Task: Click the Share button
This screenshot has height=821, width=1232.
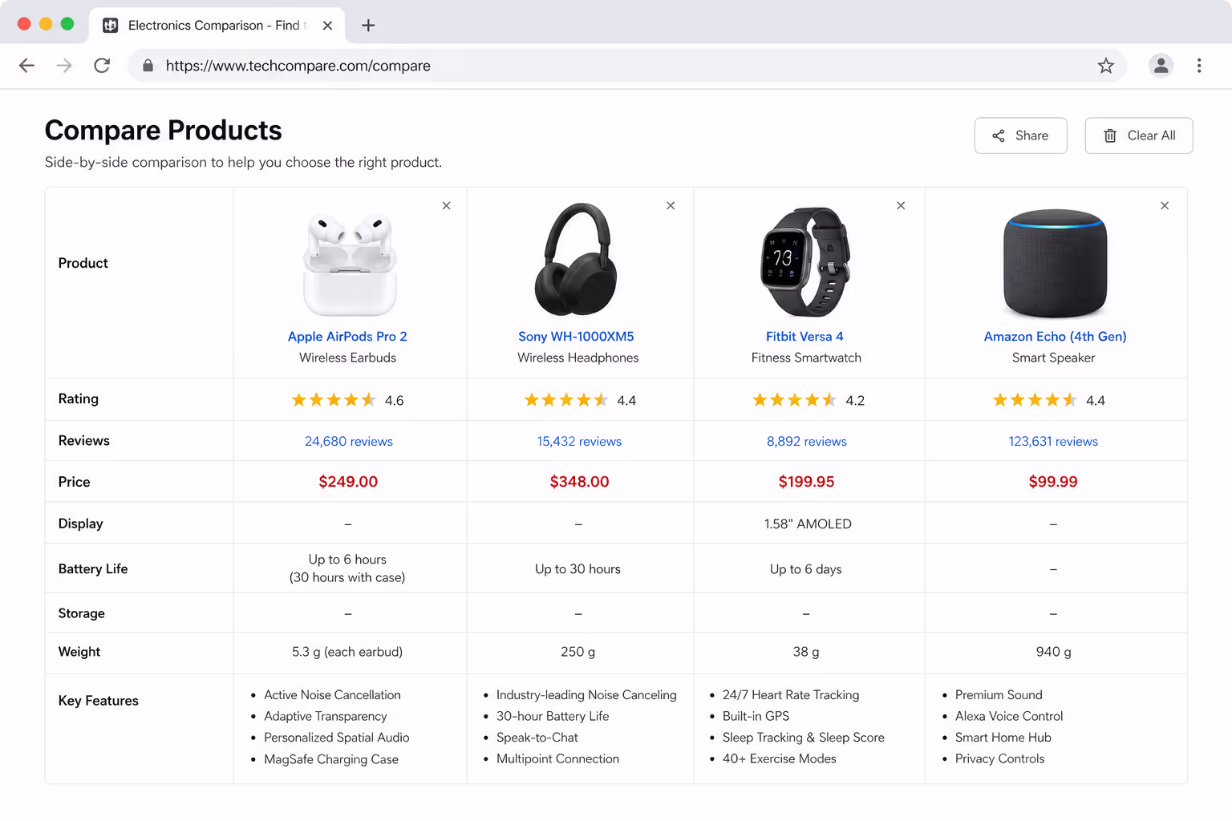Action: (1020, 135)
